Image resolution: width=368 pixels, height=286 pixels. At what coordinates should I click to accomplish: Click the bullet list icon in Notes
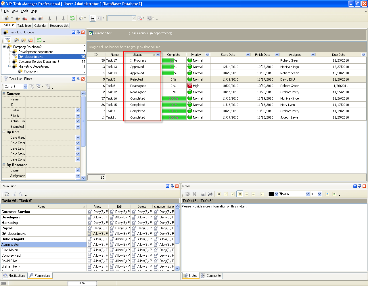coord(262,194)
